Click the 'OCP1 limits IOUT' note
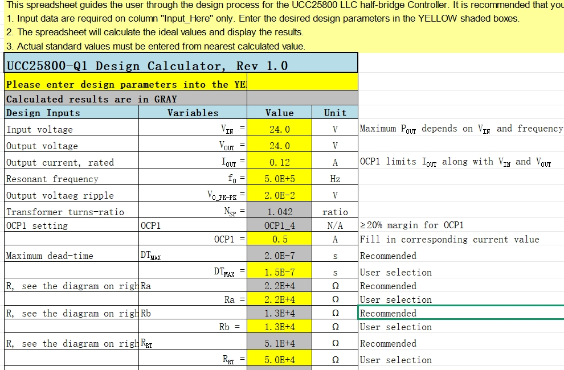This screenshot has width=564, height=370. [x=455, y=162]
